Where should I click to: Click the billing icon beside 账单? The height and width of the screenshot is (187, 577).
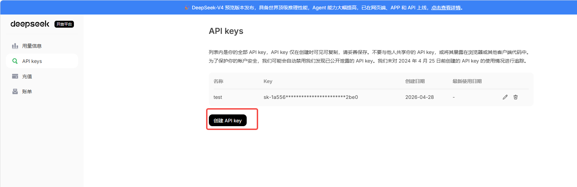(15, 92)
